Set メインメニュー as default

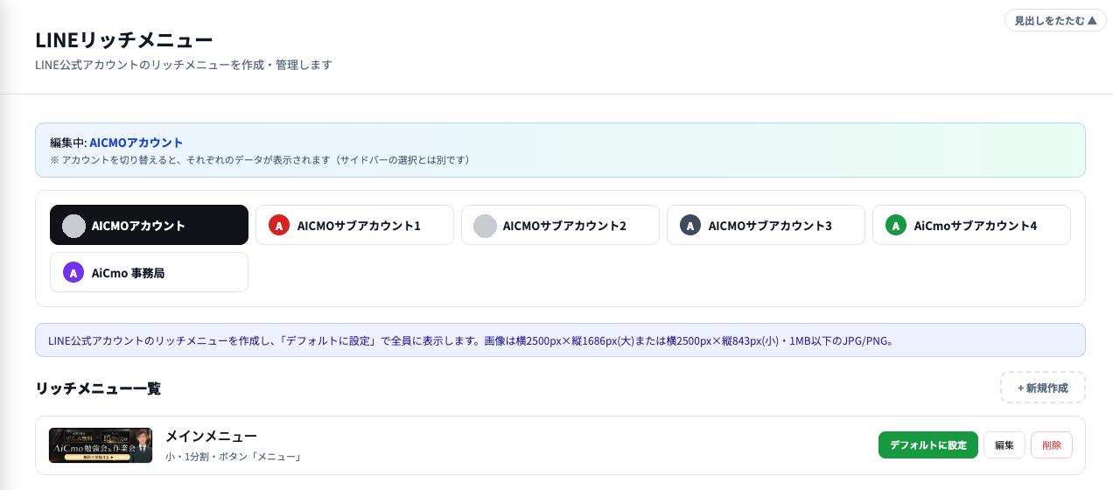pos(928,444)
